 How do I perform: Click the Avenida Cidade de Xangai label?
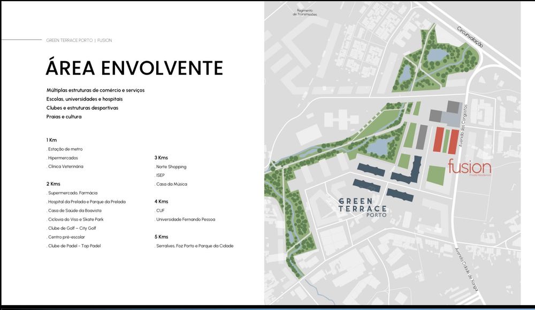466,269
